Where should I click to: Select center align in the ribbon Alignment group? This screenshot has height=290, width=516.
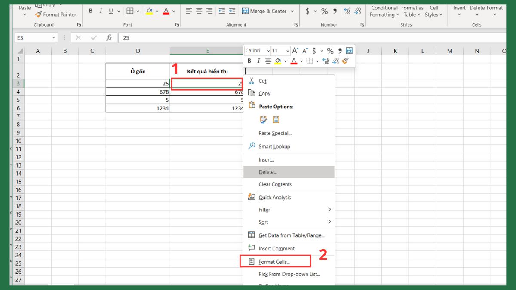click(x=199, y=11)
